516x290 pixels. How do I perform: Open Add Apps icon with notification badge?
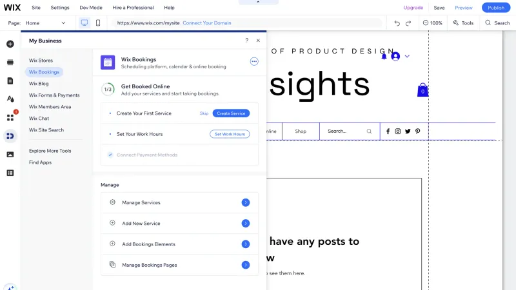coord(10,117)
